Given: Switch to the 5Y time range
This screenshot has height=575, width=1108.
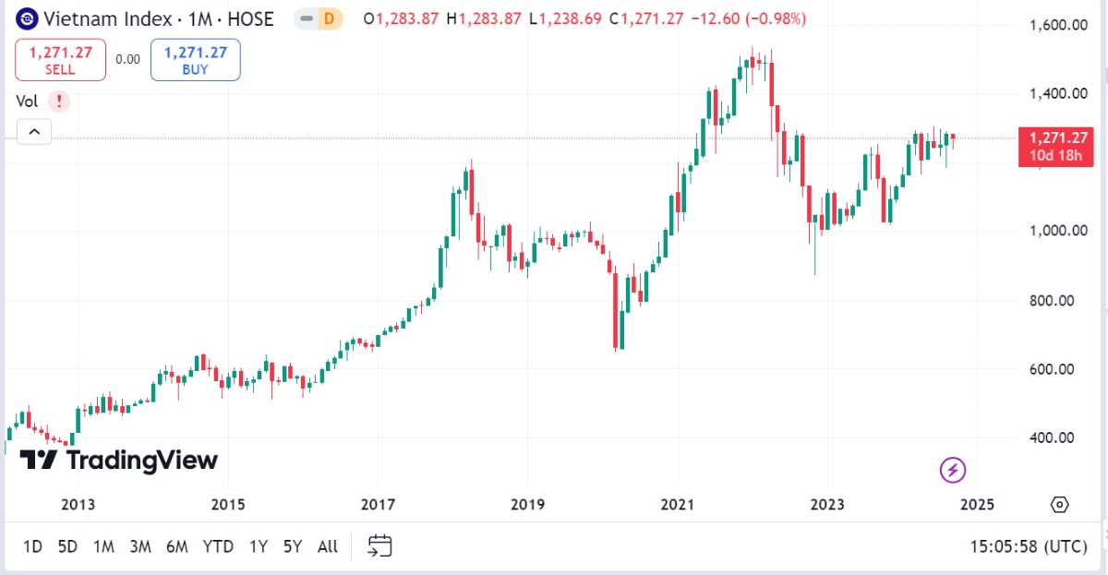Looking at the screenshot, I should point(293,546).
